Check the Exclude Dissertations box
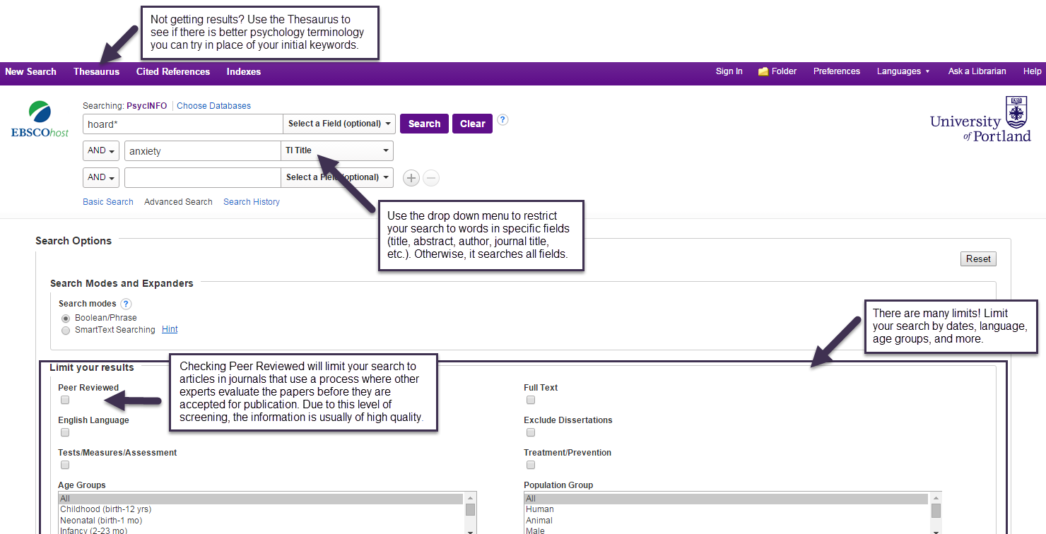 [x=531, y=432]
